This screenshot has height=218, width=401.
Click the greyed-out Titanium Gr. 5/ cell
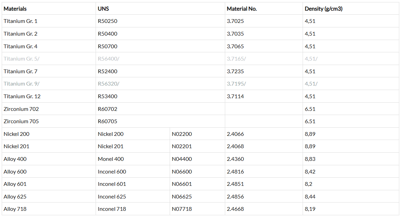[22, 59]
